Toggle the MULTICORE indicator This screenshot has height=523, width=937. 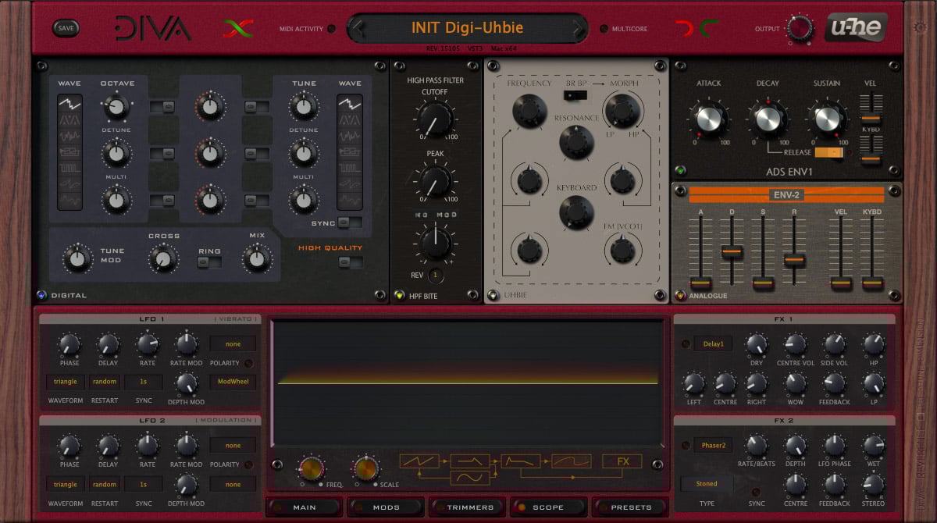[x=603, y=29]
